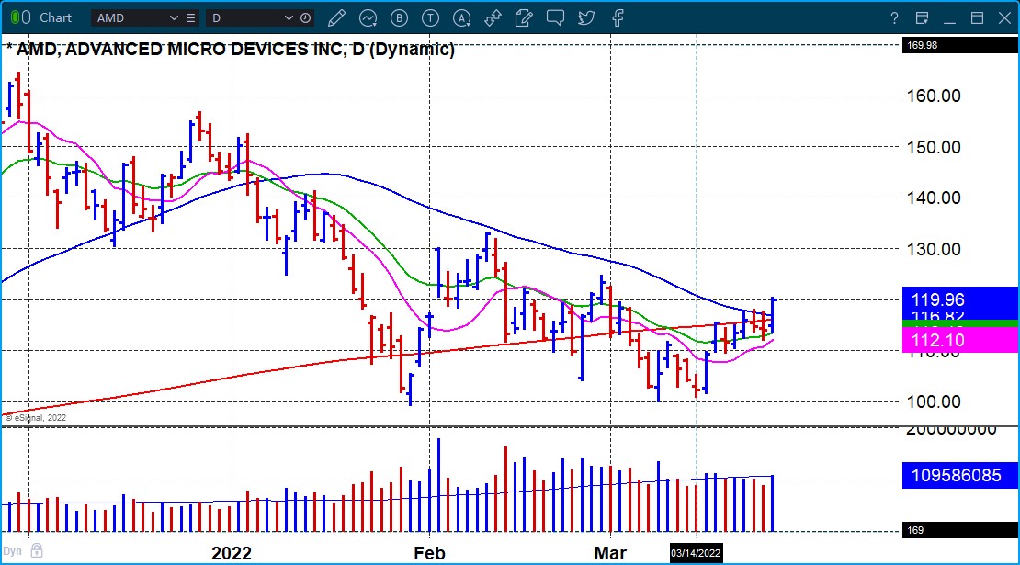Click the 2022 time axis label
The image size is (1020, 565).
232,553
